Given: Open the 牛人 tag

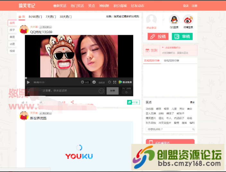Looking at the screenshot, I should (169, 118).
